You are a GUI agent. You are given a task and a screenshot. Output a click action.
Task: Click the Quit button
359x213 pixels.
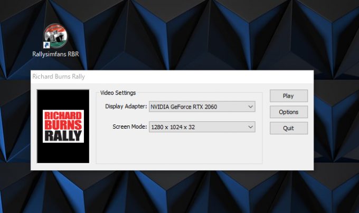[x=289, y=128]
